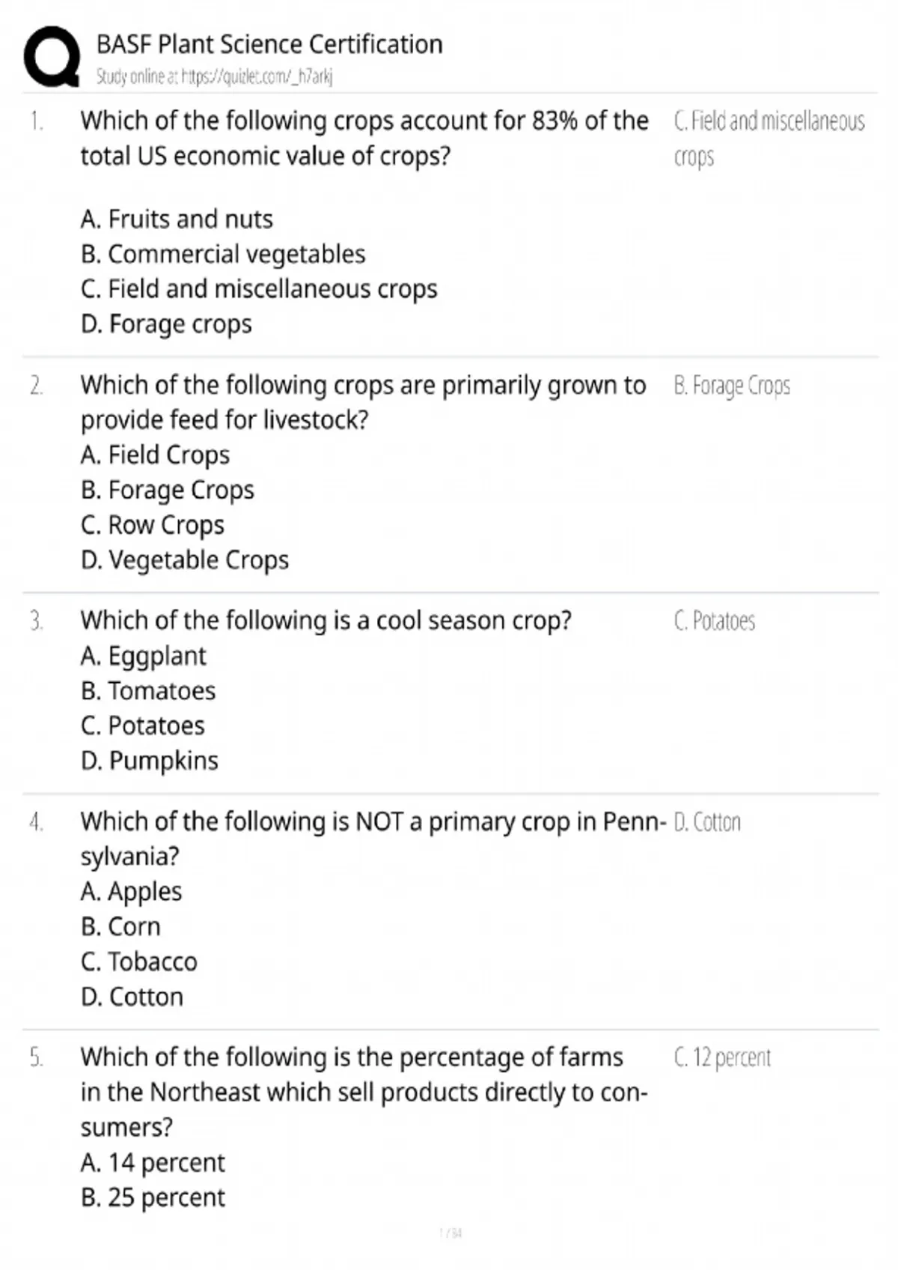Screen dimensions: 898x1273
Task: Select option B. Commercial vegetables
Action: pos(223,254)
